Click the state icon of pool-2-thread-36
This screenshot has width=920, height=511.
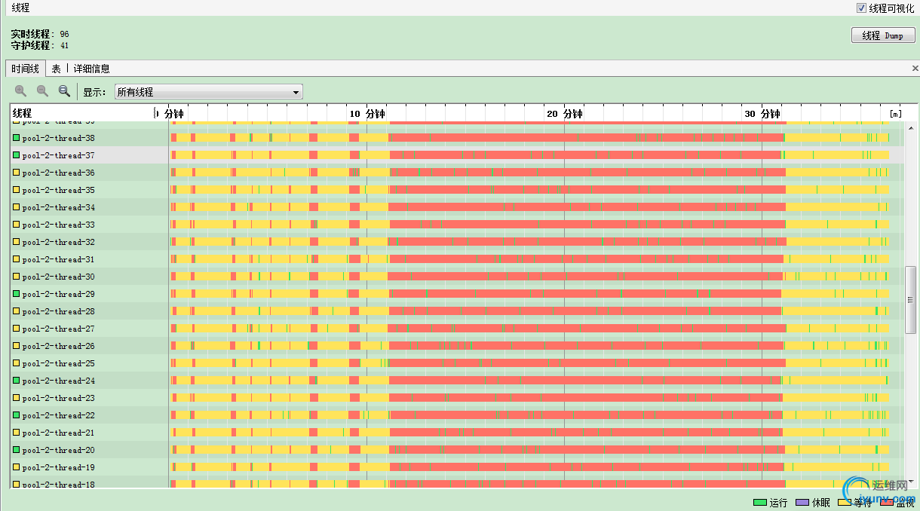pyautogui.click(x=17, y=173)
